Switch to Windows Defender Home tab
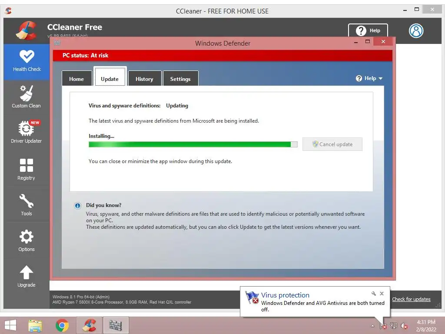Image resolution: width=445 pixels, height=334 pixels. point(76,79)
